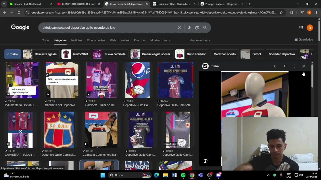Expand the Herramientas tools dropdown
Image resolution: width=321 pixels, height=180 pixels.
point(200,40)
